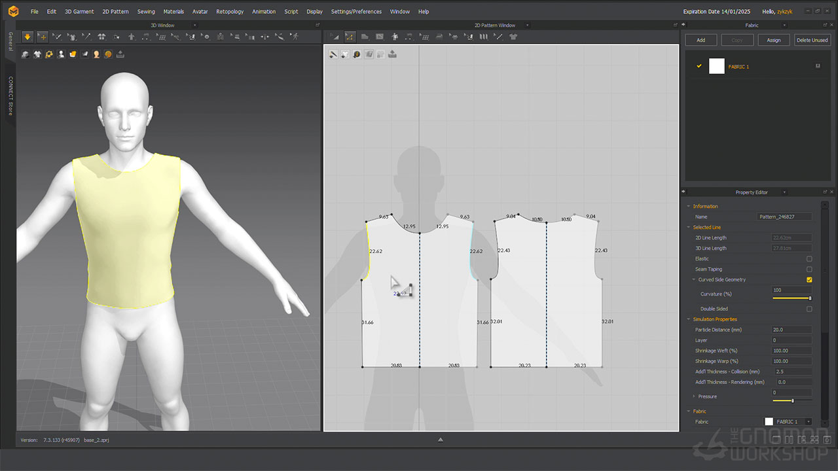Click the Add fabric button
Image resolution: width=838 pixels, height=471 pixels.
coord(701,41)
